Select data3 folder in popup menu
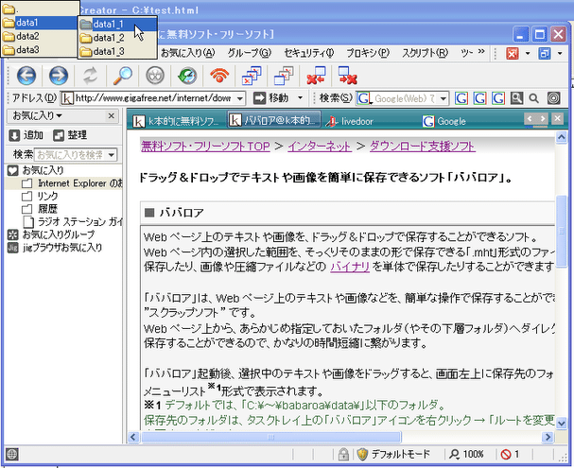The height and width of the screenshot is (468, 574). (39, 50)
